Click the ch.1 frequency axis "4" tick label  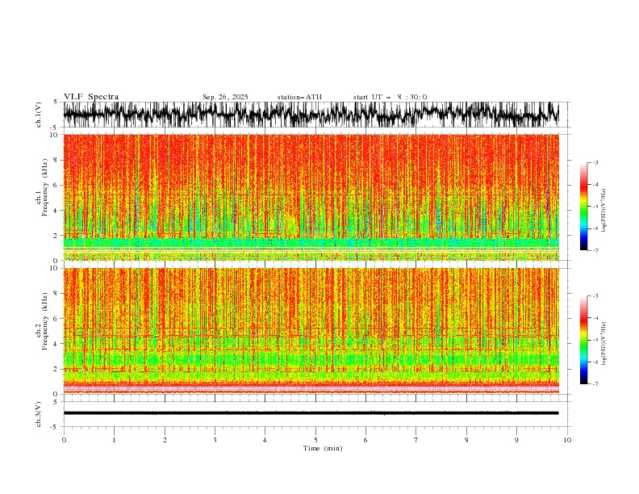(x=56, y=211)
